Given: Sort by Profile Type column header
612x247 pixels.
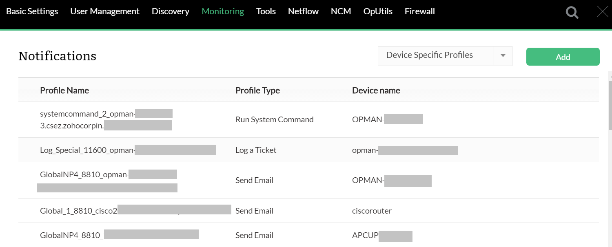Looking at the screenshot, I should 257,90.
